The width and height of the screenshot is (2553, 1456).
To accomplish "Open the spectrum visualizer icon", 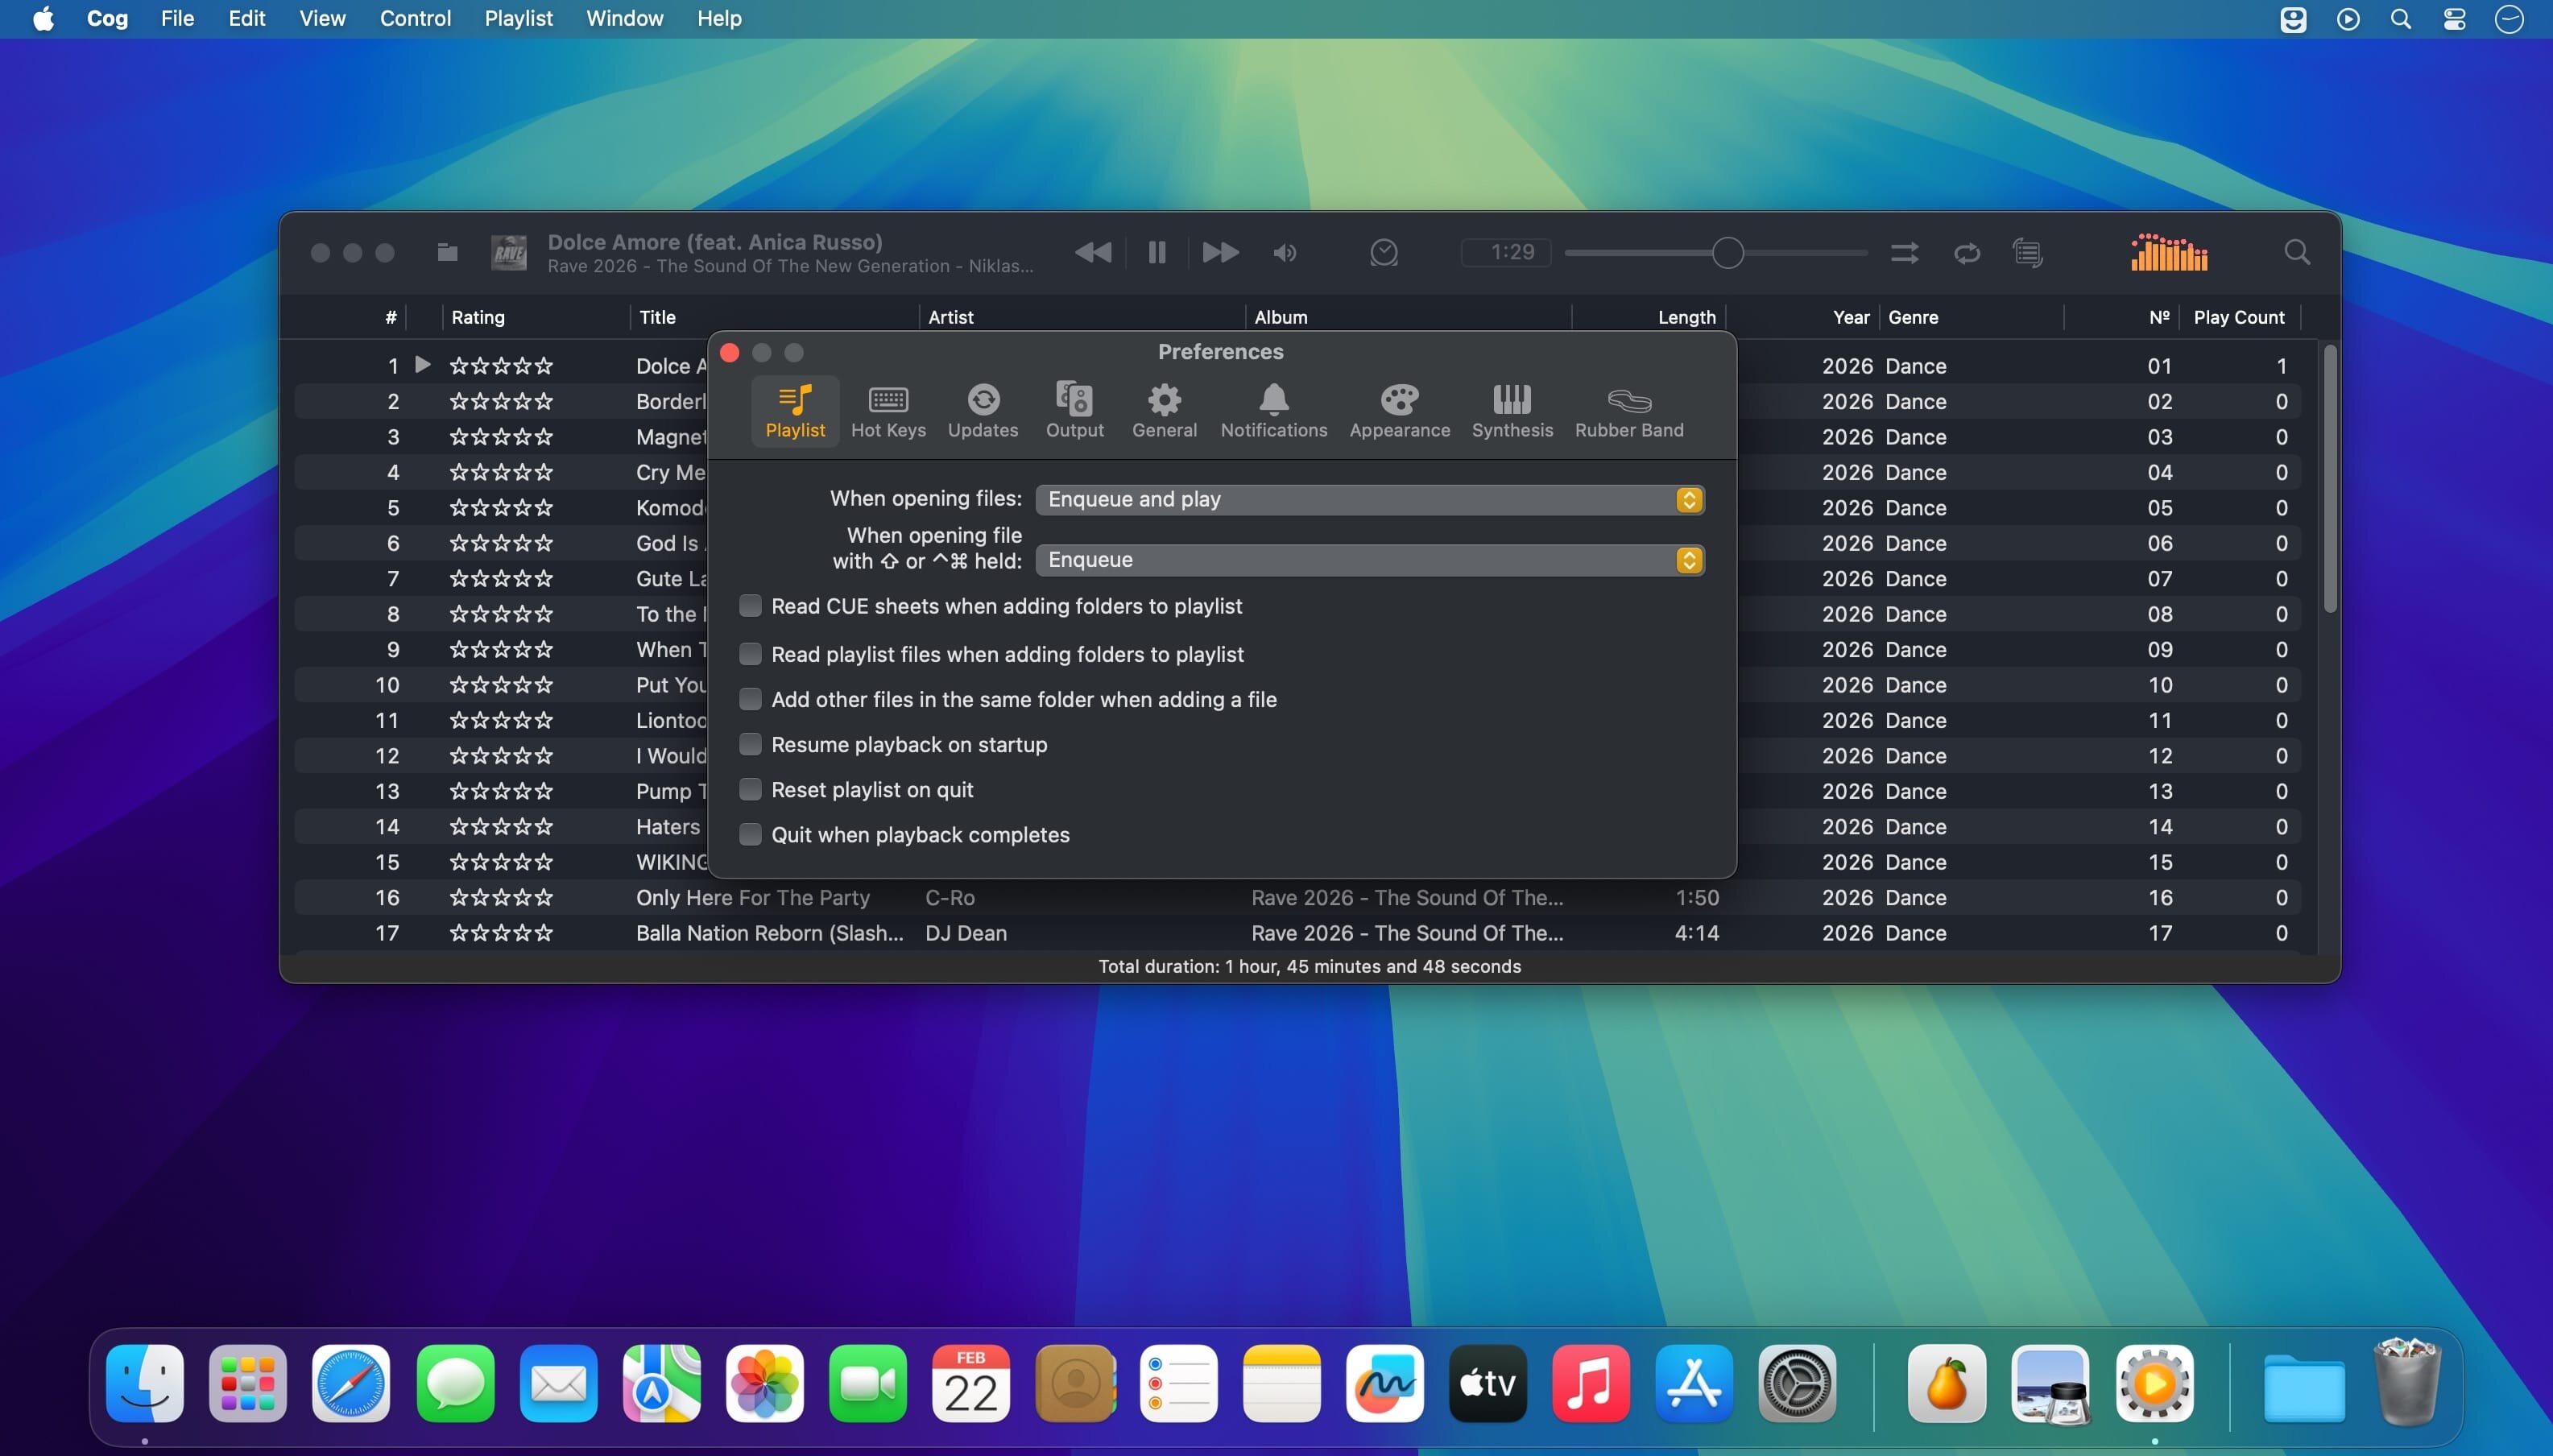I will point(2168,253).
